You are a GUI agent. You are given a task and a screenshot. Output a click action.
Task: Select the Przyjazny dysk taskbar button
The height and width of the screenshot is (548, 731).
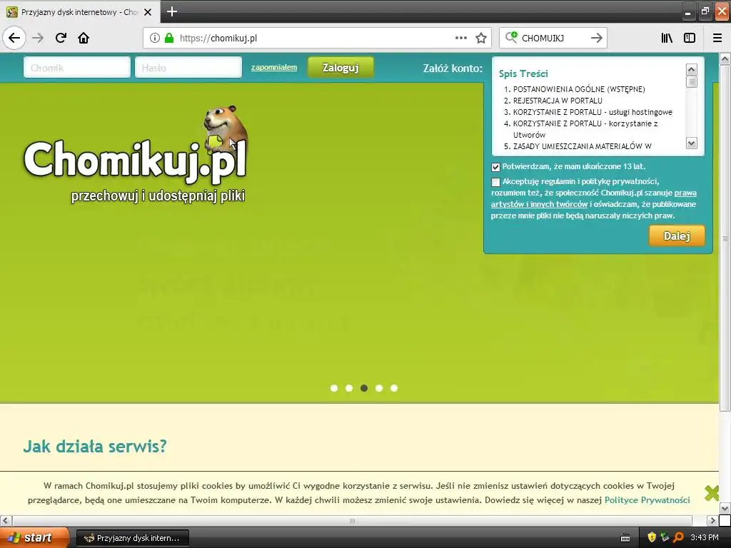tap(132, 538)
